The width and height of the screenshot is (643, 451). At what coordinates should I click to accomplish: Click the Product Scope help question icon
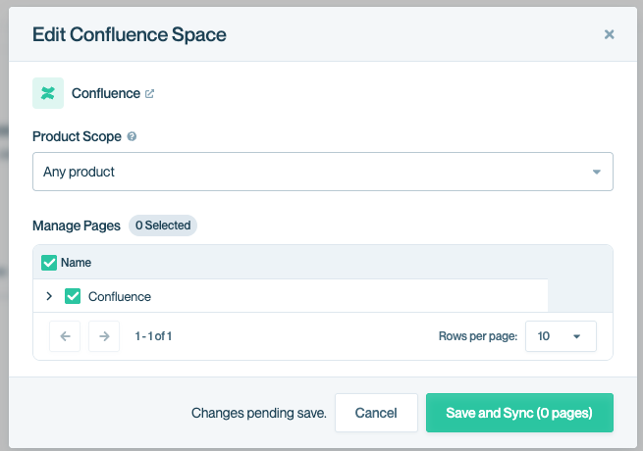tap(132, 136)
